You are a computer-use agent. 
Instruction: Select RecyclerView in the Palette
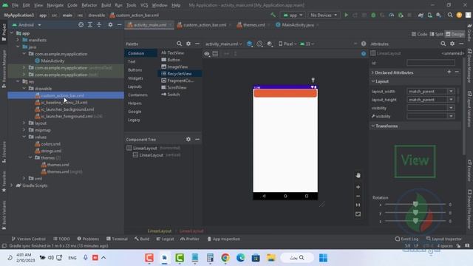180,74
